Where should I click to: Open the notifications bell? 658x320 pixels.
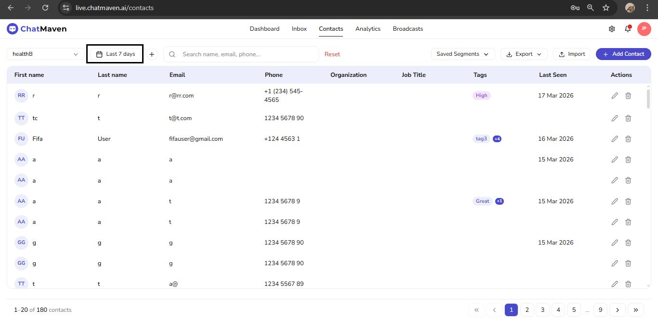click(x=628, y=29)
